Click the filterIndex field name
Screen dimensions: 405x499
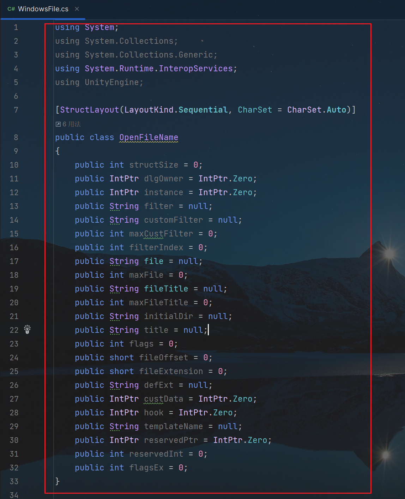[x=156, y=247]
